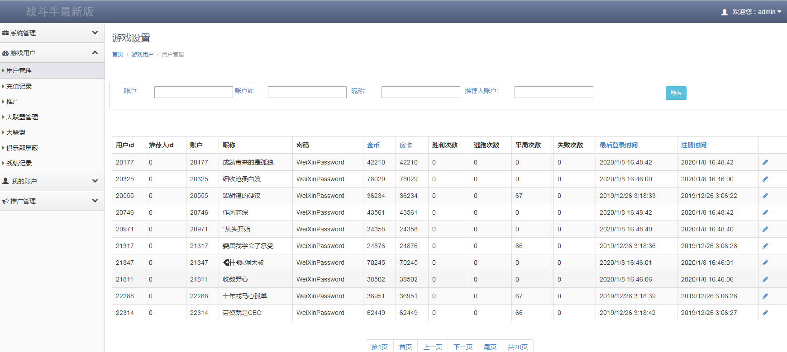Click the edit pencil for user 20555

[765, 196]
